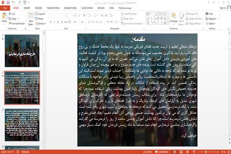Viewport: 231px width, 154px height.
Task: Select slide 1 thumbnail
Action: coord(22,51)
